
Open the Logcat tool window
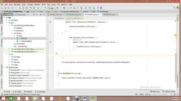click(17, 92)
